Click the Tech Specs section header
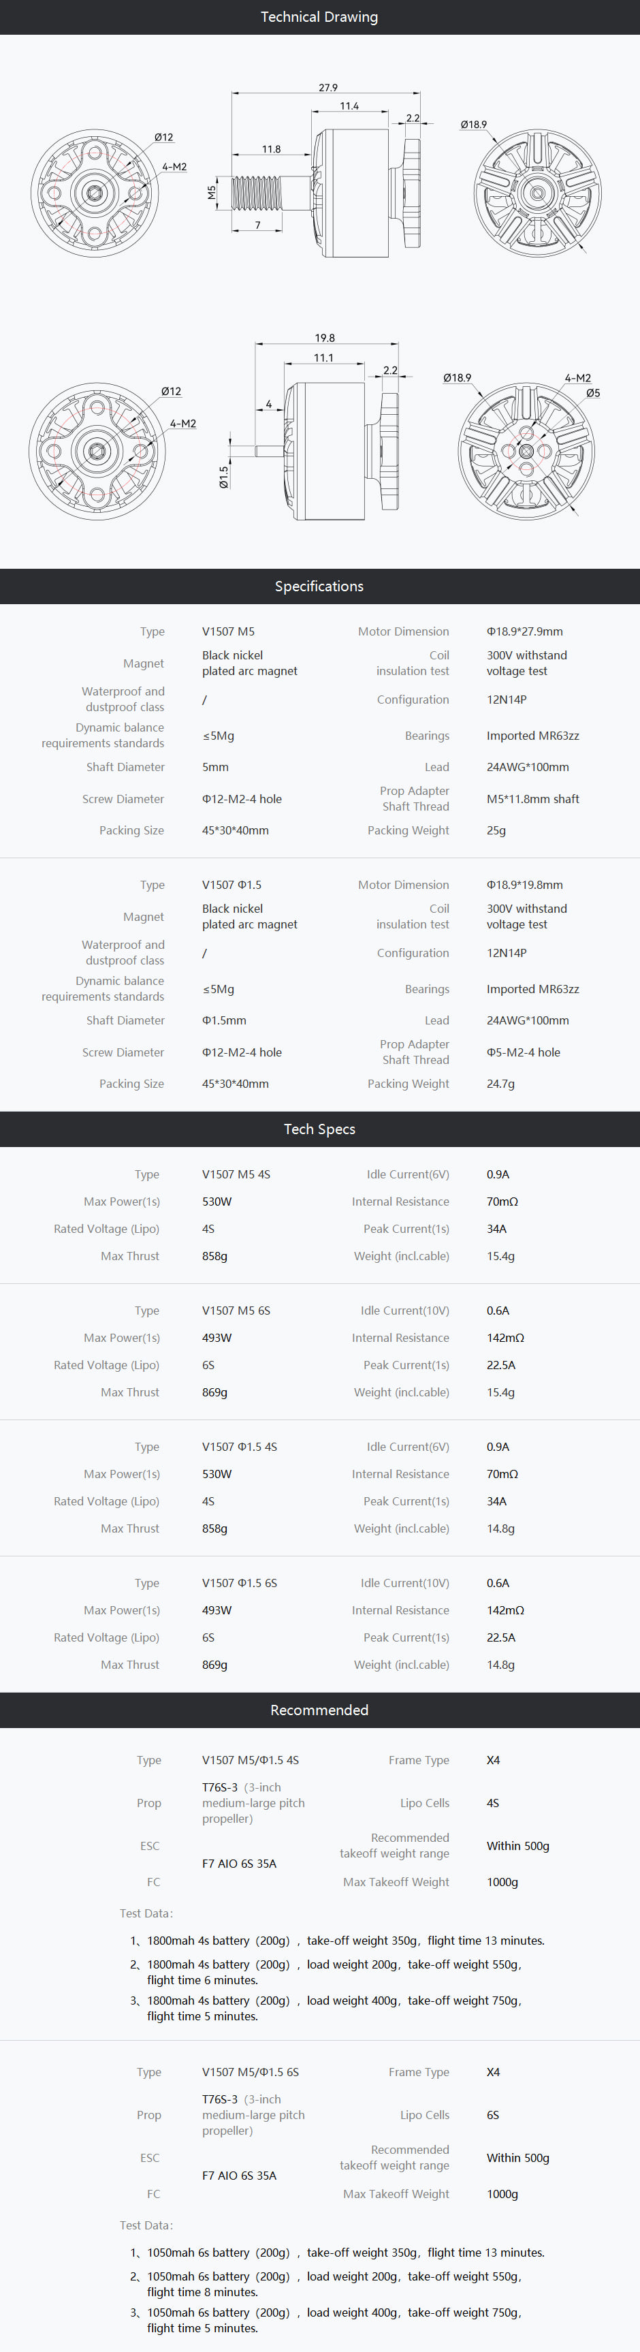640x2352 pixels. [x=319, y=1129]
